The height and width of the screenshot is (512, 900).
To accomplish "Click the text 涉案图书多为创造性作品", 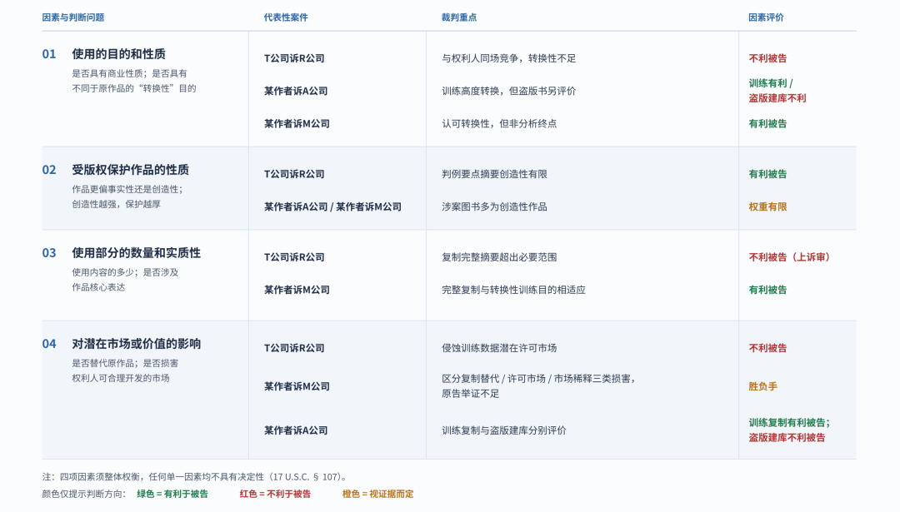I will [494, 207].
